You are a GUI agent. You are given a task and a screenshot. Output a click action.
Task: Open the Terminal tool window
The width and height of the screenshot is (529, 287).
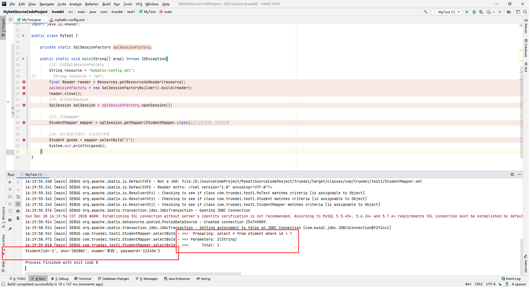tap(82, 279)
